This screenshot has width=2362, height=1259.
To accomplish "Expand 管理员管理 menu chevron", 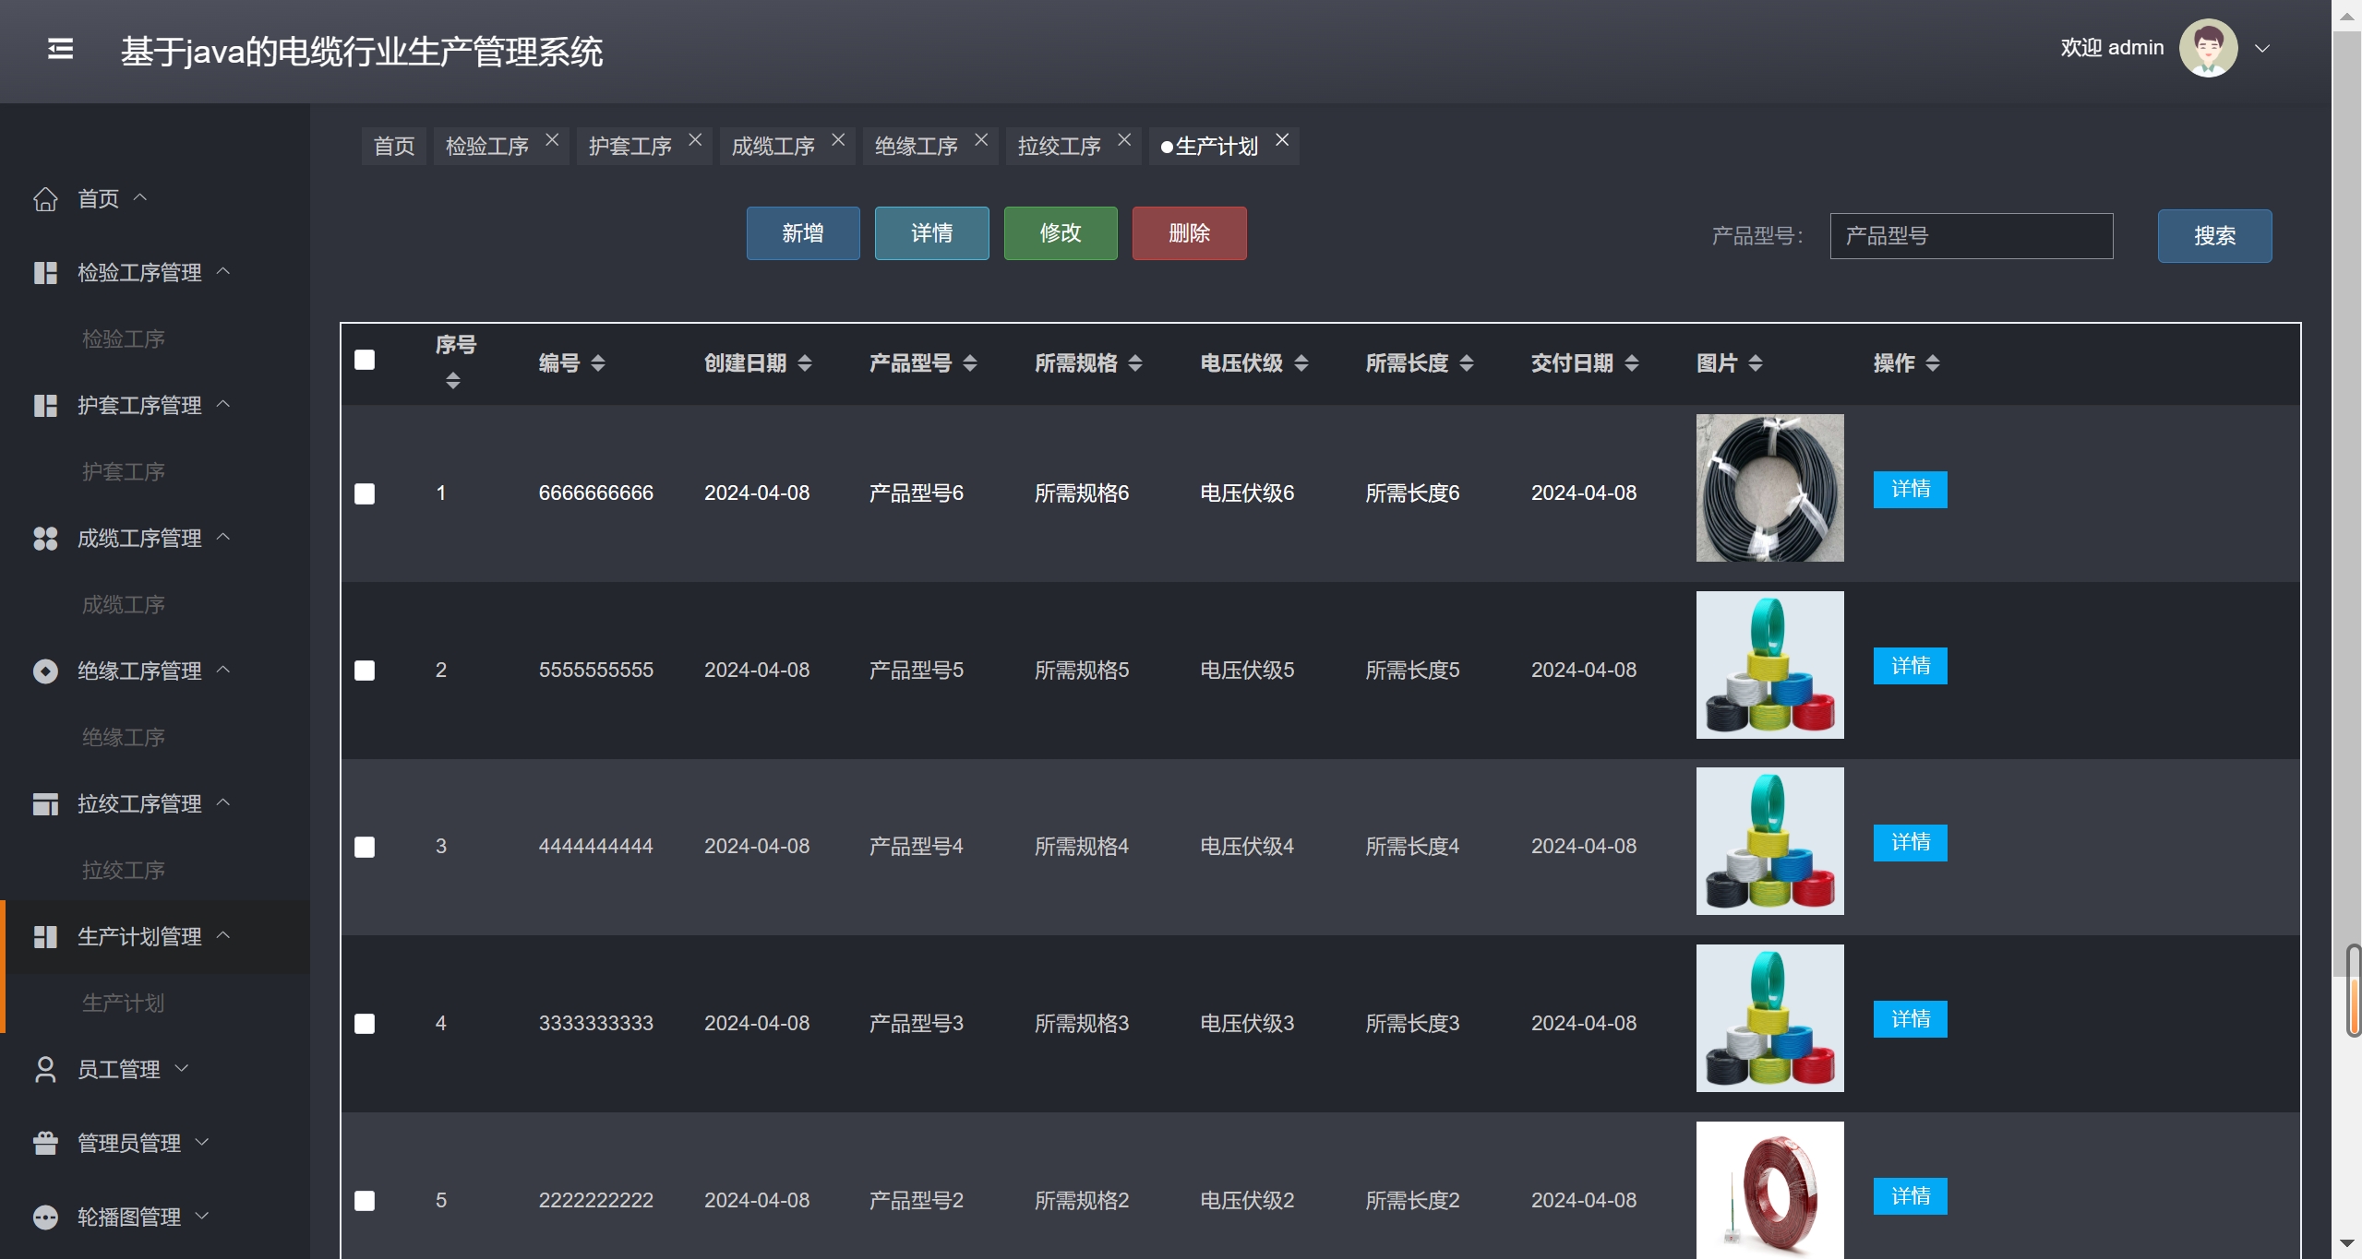I will [202, 1142].
